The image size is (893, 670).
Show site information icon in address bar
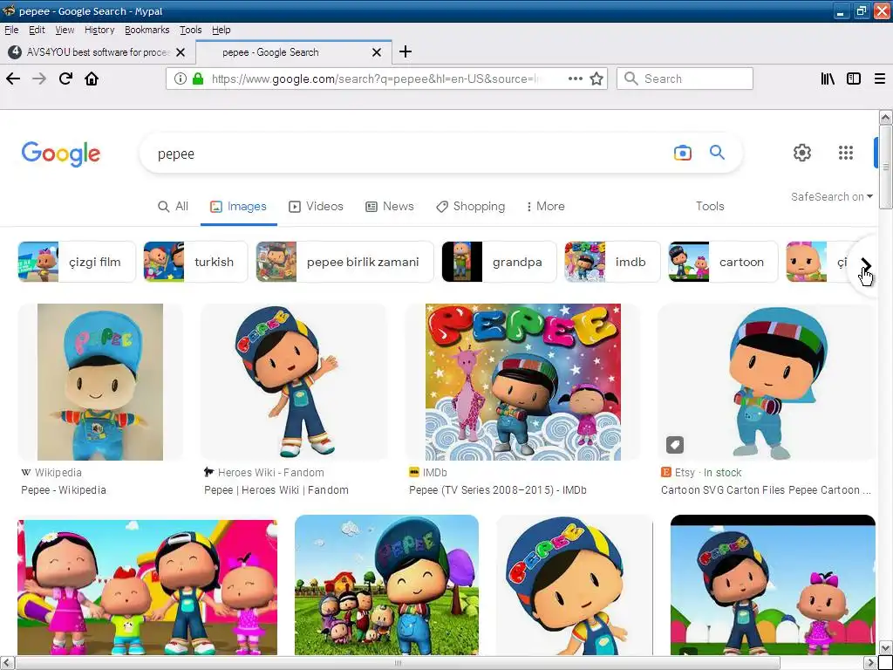(x=180, y=79)
